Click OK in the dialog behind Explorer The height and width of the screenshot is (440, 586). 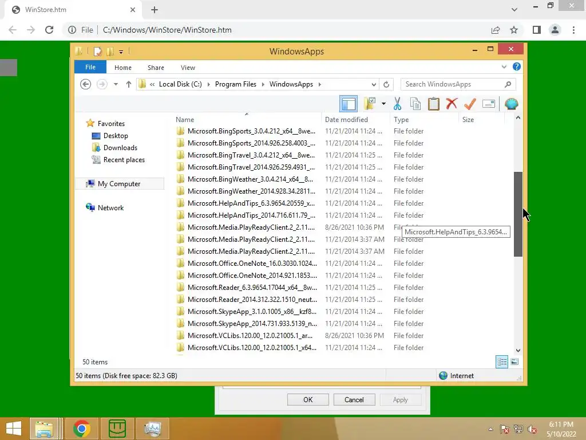tap(308, 399)
